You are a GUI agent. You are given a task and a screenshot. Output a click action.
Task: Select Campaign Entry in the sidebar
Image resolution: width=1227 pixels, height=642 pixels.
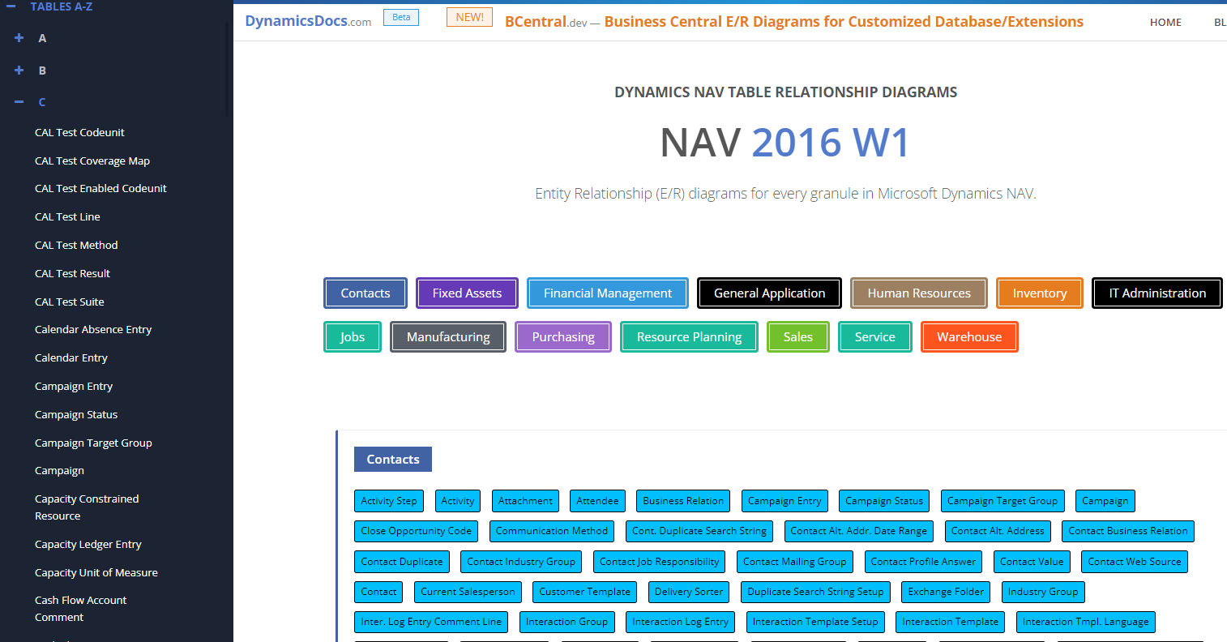click(74, 386)
